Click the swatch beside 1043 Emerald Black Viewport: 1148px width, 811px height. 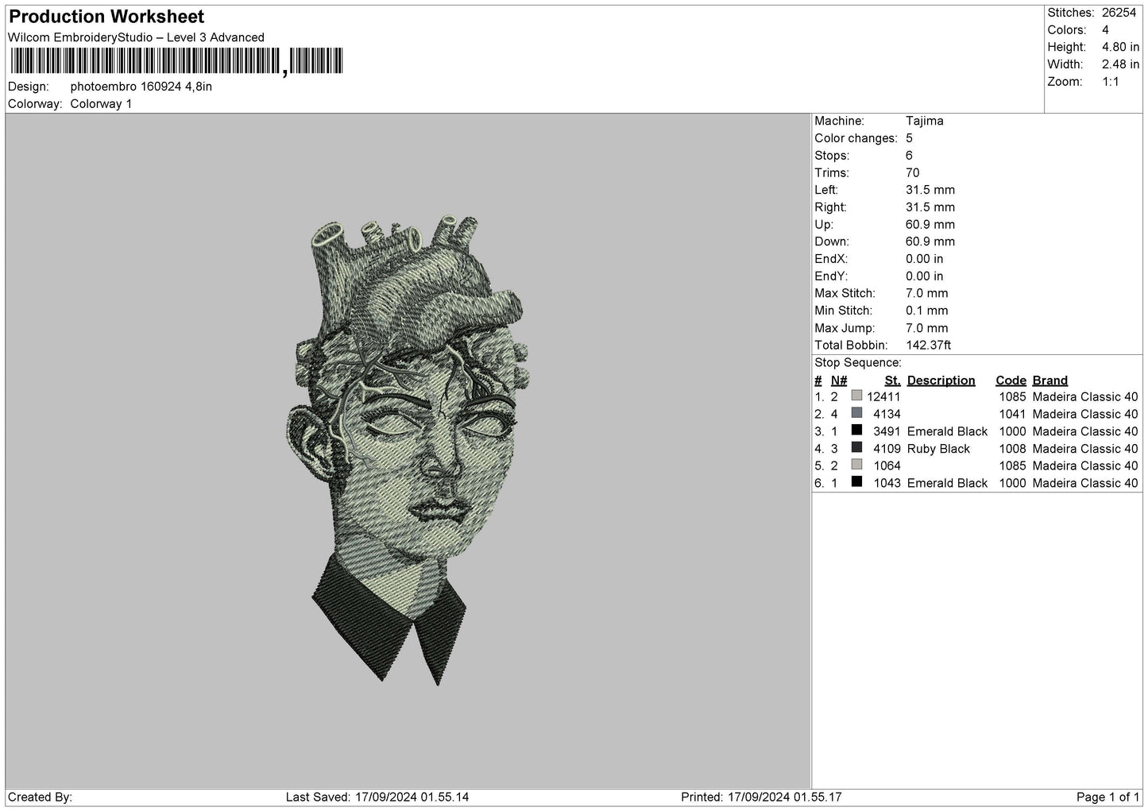[856, 482]
